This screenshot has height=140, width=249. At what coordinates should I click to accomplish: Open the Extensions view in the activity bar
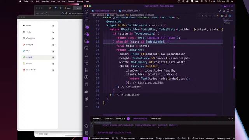click(x=86, y=41)
